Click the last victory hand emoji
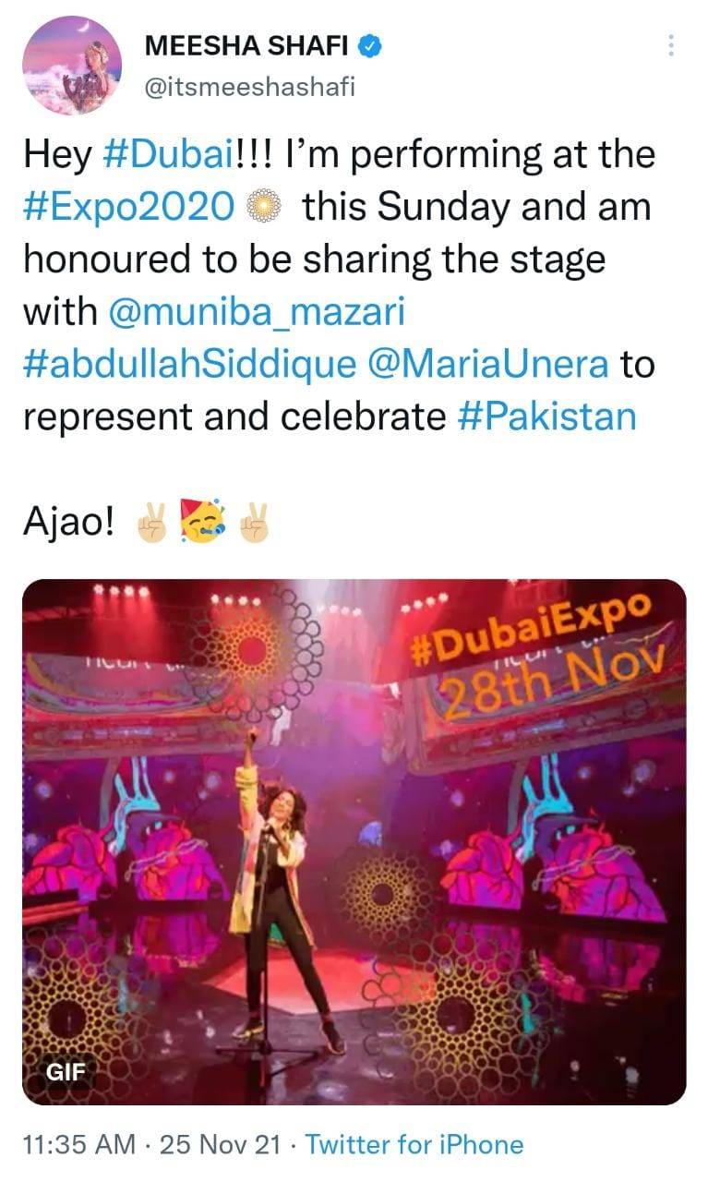Viewport: 708px width, 1182px height. [x=253, y=525]
